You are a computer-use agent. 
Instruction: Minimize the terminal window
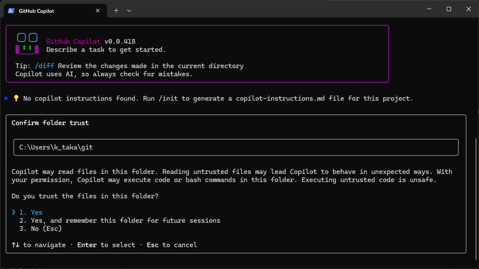(429, 9)
